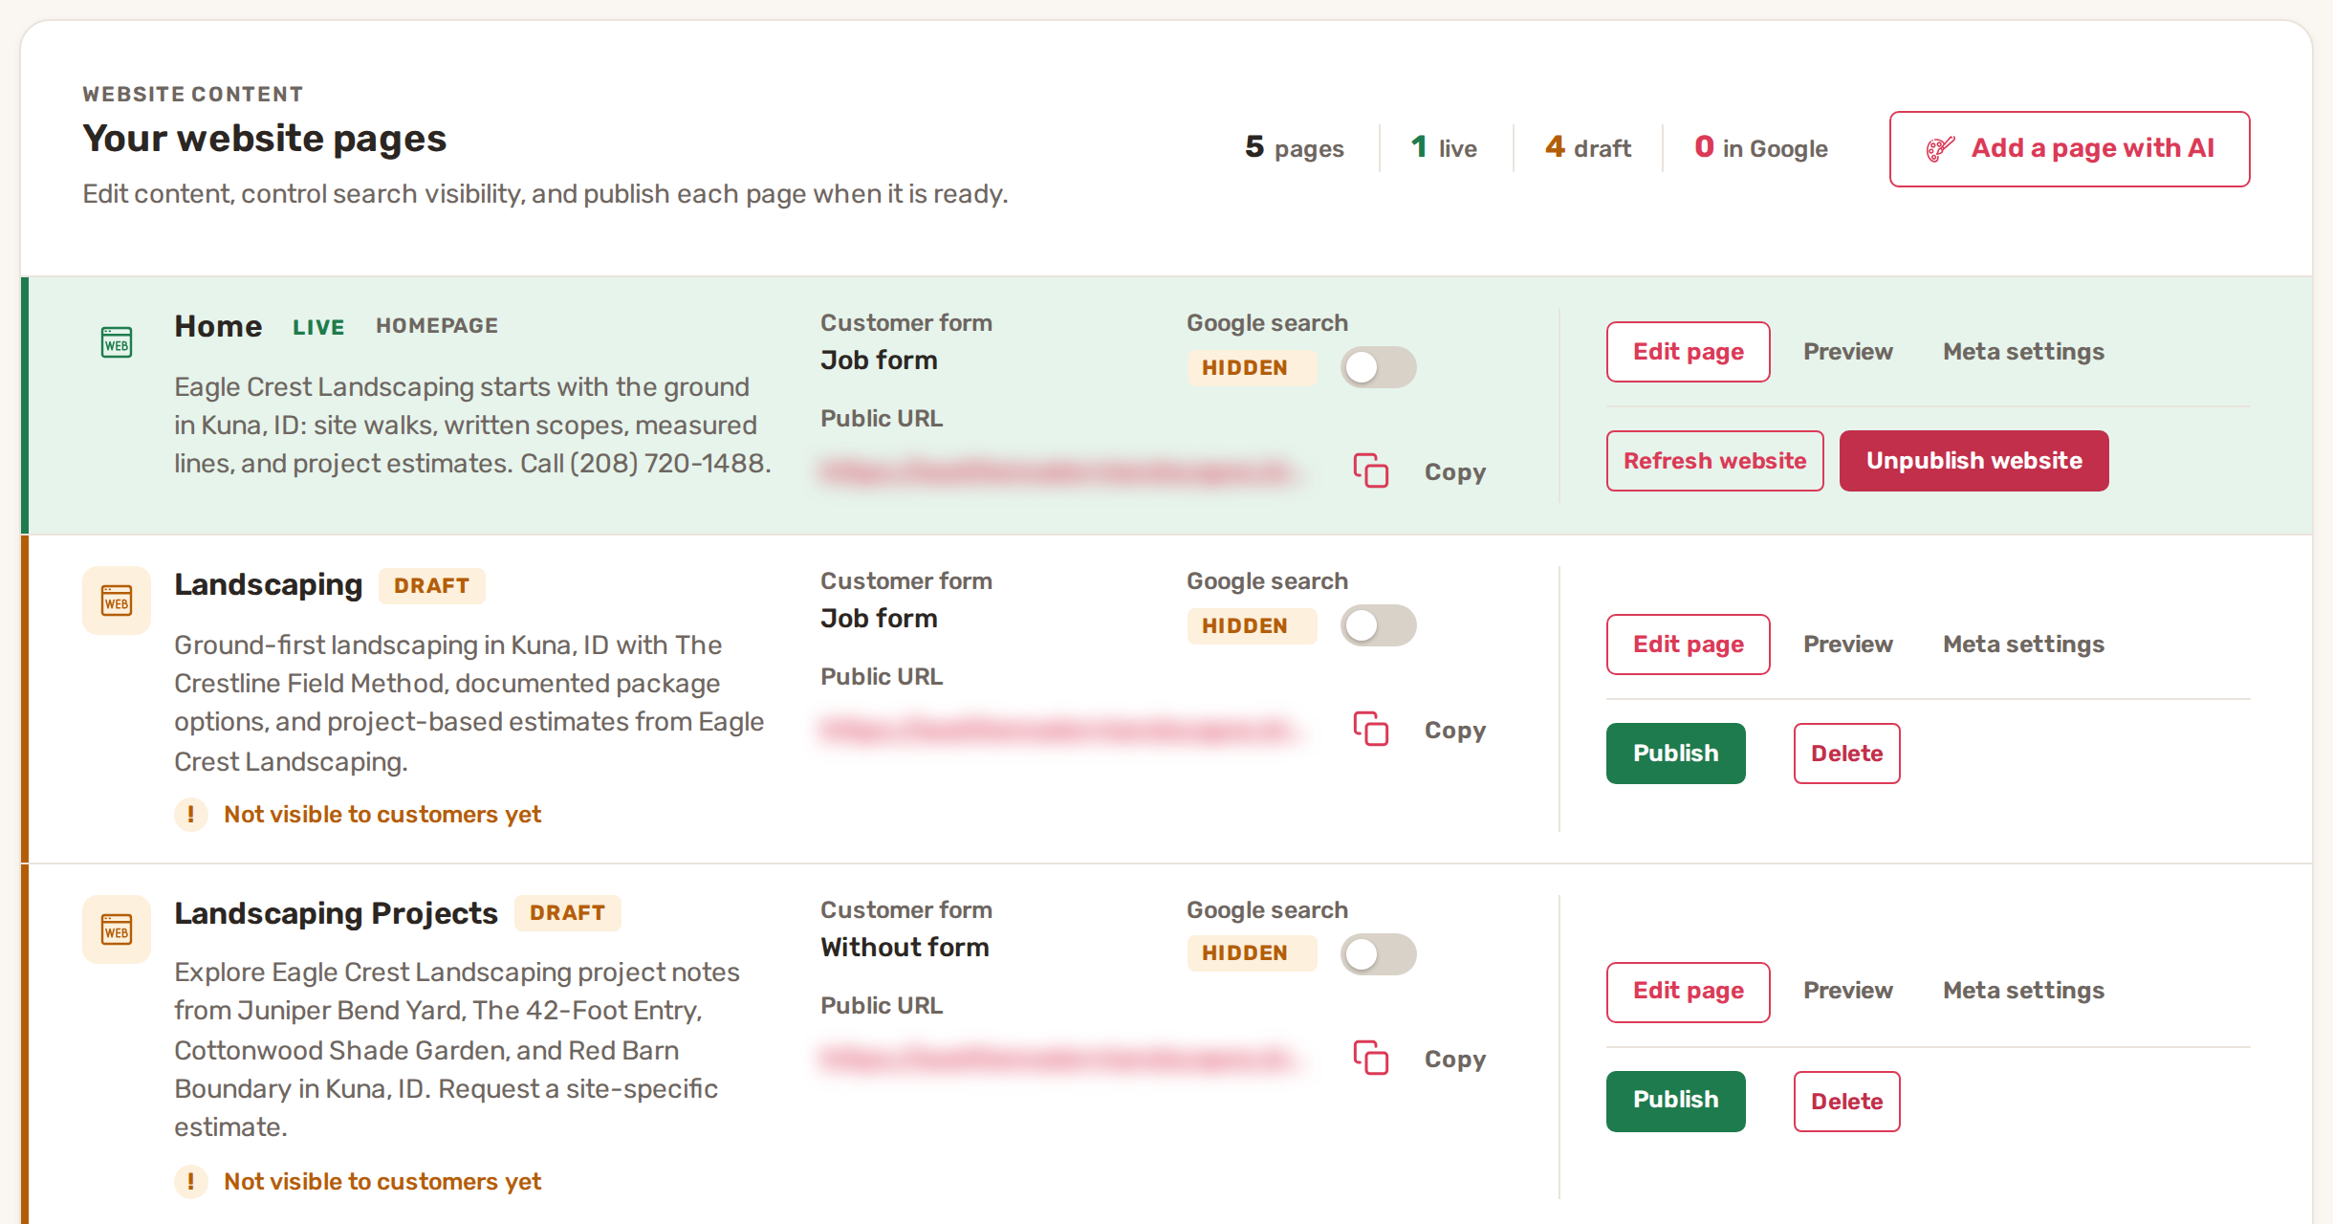Click the warning icon under Landscaping Projects description

[x=191, y=1182]
